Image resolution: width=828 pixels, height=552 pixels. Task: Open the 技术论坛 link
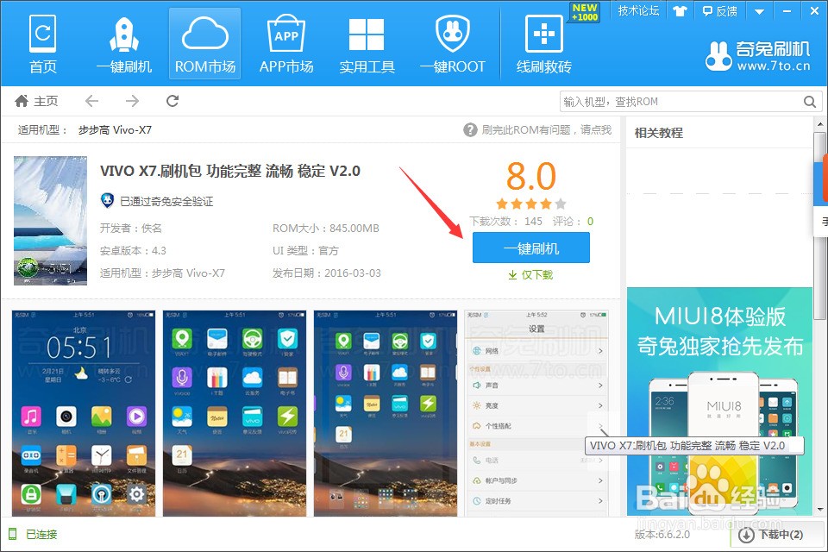click(638, 10)
